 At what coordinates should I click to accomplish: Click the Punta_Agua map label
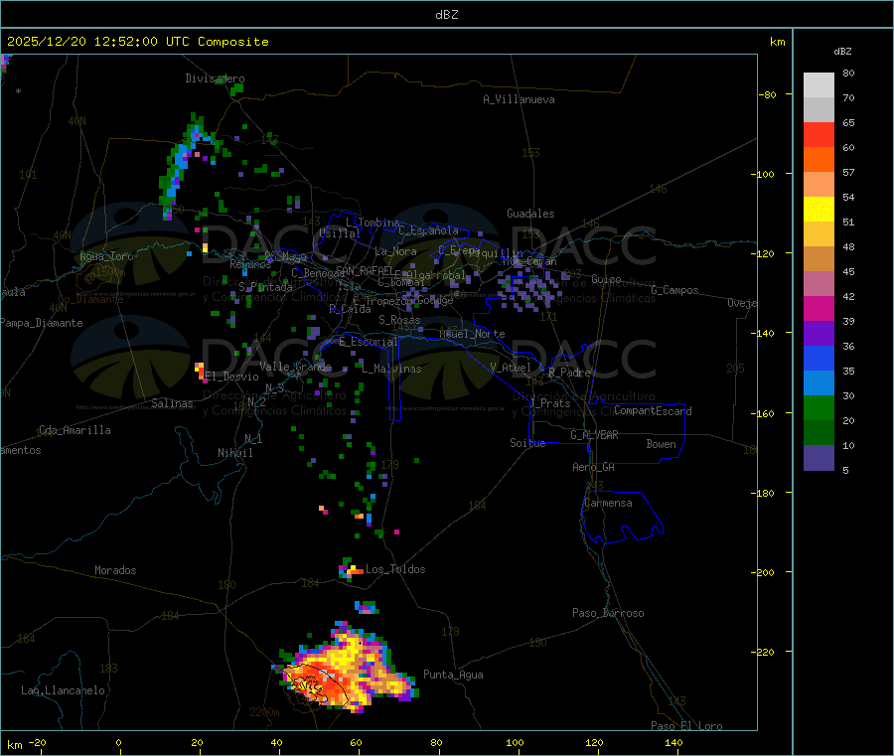click(x=453, y=675)
